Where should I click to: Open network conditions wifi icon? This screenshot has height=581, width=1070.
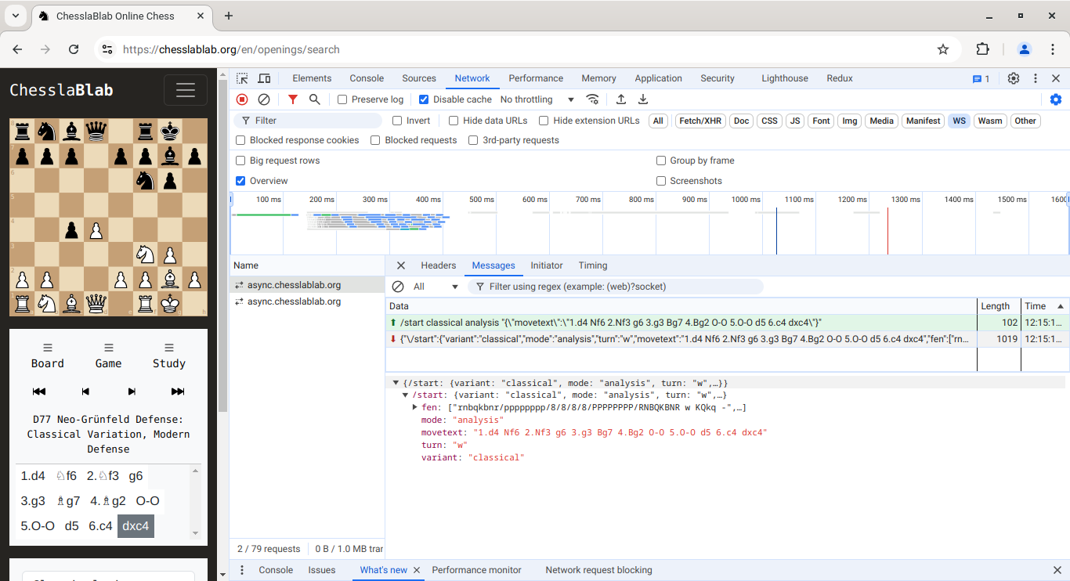pyautogui.click(x=593, y=99)
